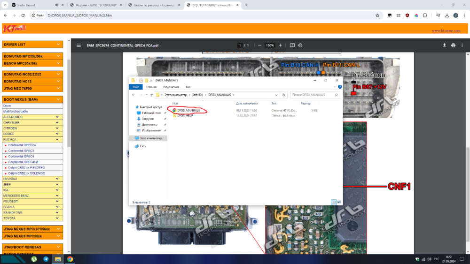470x264 pixels.
Task: Open the Driver link under BOOT NEXUS
Action: click(7, 106)
